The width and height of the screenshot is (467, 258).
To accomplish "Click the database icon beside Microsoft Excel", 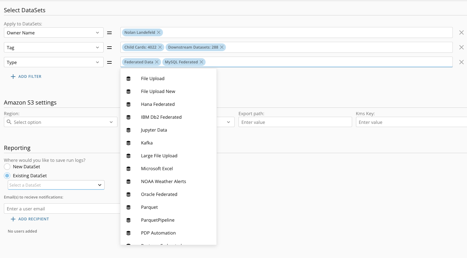I will click(129, 169).
